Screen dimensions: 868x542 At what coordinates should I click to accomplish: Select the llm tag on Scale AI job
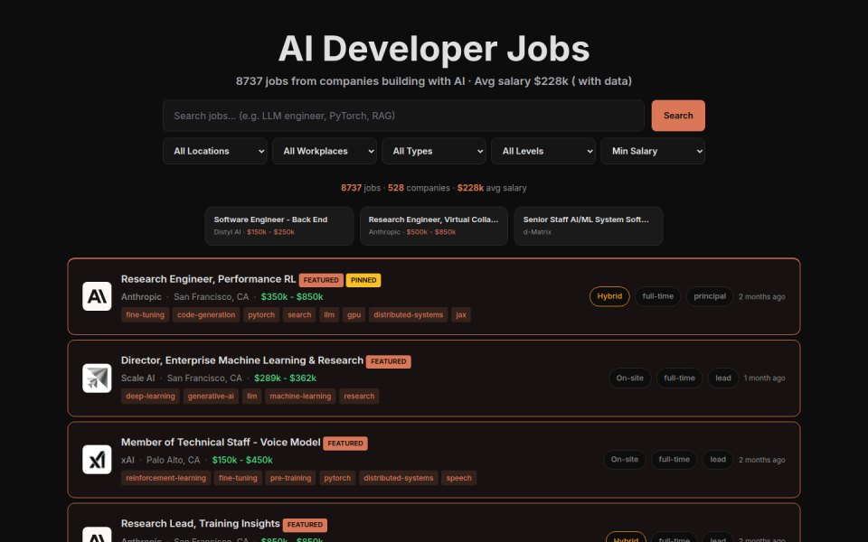point(252,396)
